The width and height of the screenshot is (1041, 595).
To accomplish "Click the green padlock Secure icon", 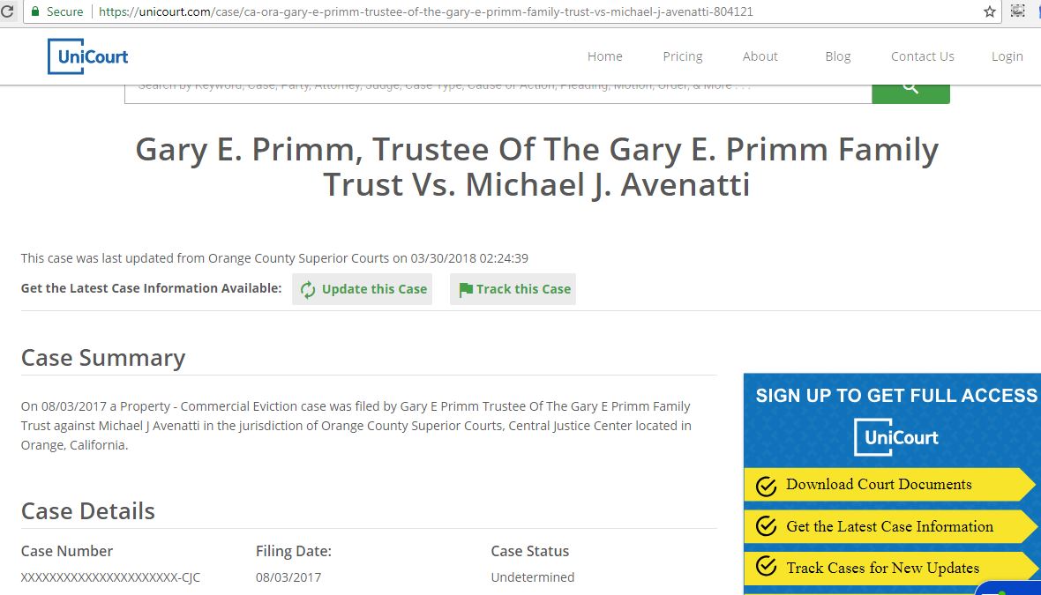I will (x=35, y=11).
